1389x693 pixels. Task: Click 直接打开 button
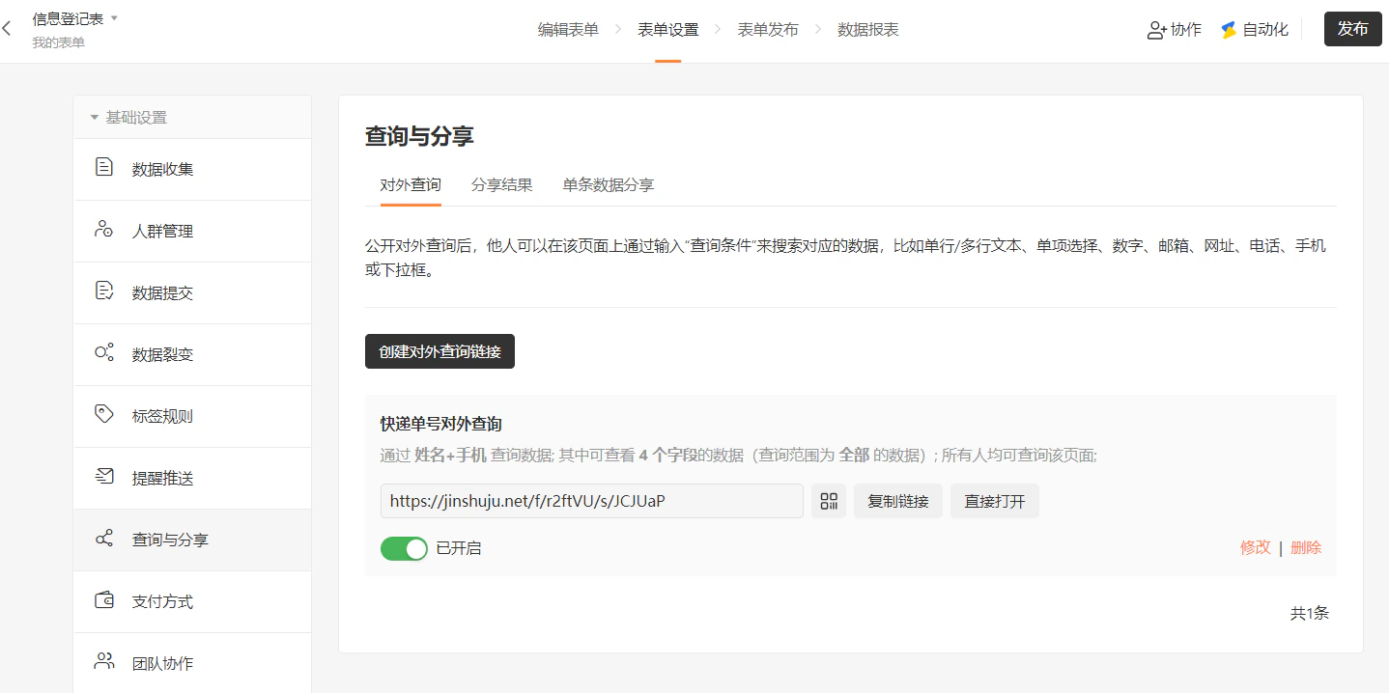coord(995,501)
